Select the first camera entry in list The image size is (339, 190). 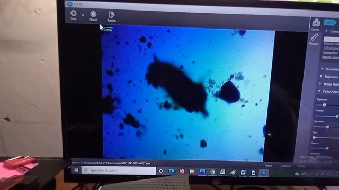coord(331,43)
